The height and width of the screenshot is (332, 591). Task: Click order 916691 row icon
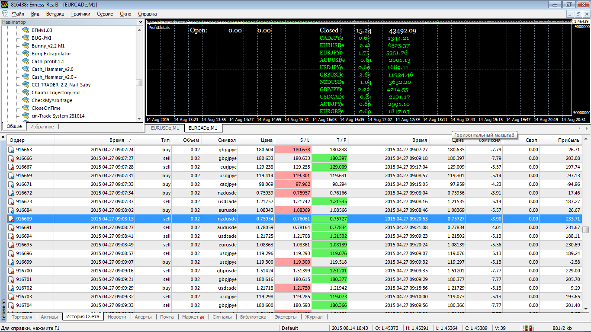coord(11,228)
